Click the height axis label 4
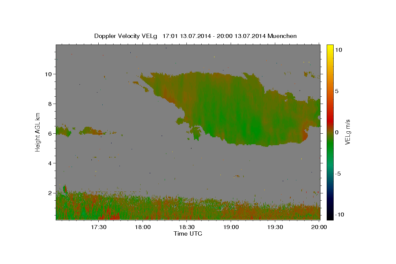The image size is (396, 264). pos(50,163)
